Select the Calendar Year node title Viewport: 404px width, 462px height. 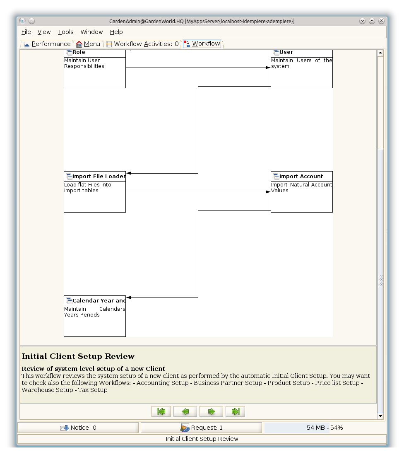[99, 301]
